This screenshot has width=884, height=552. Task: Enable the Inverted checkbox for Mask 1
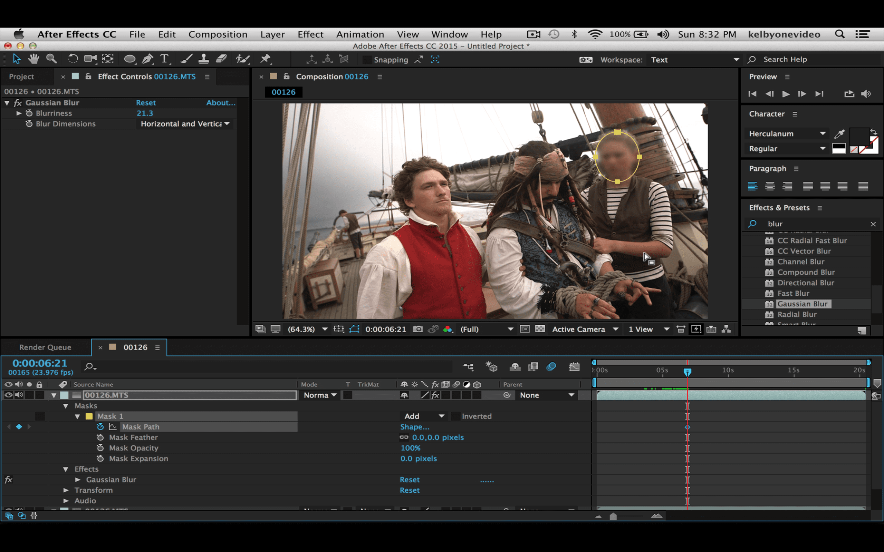tap(455, 416)
